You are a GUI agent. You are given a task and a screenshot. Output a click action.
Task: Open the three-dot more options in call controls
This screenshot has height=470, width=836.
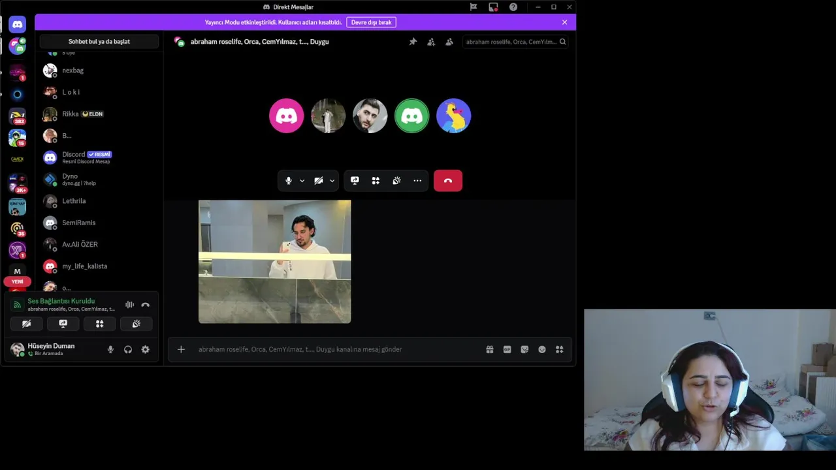pos(417,181)
